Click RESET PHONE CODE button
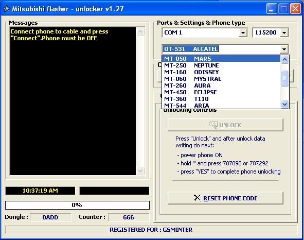This screenshot has height=240, width=304. pos(225,198)
